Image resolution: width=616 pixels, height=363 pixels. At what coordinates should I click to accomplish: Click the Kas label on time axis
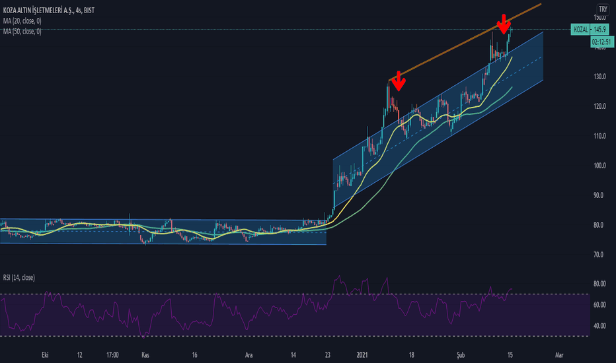[145, 355]
